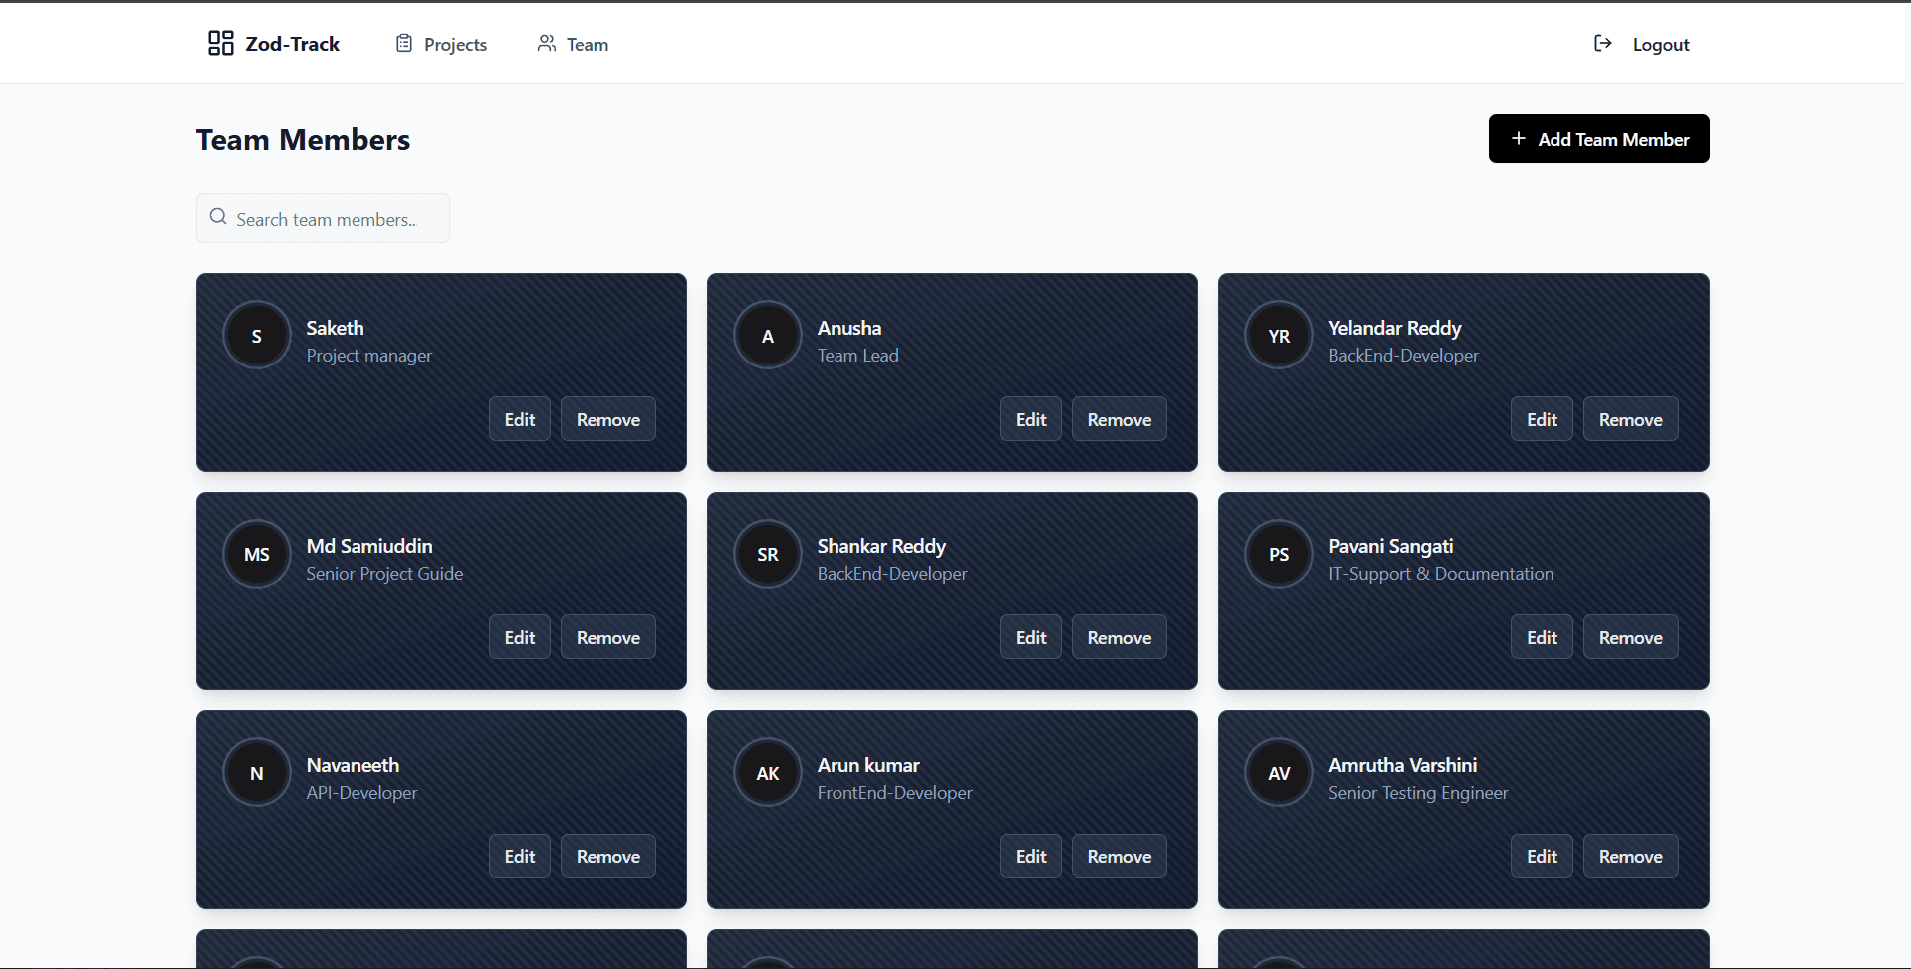Go to Zod-Track home title
Viewport: 1911px width, 969px height.
(x=293, y=44)
